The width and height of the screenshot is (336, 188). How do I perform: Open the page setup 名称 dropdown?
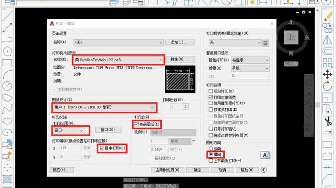point(119,43)
